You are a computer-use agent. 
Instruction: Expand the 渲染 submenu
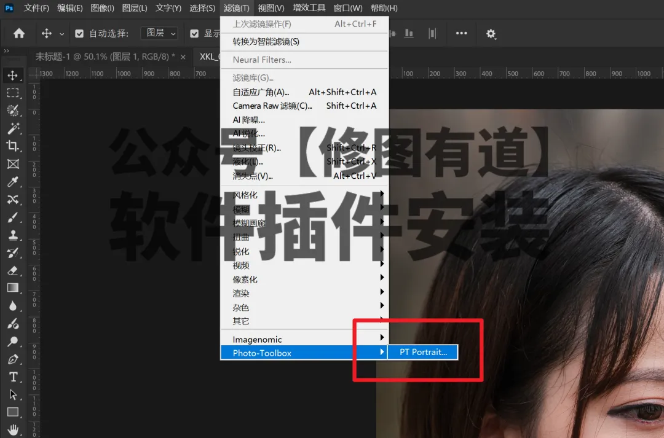point(304,293)
